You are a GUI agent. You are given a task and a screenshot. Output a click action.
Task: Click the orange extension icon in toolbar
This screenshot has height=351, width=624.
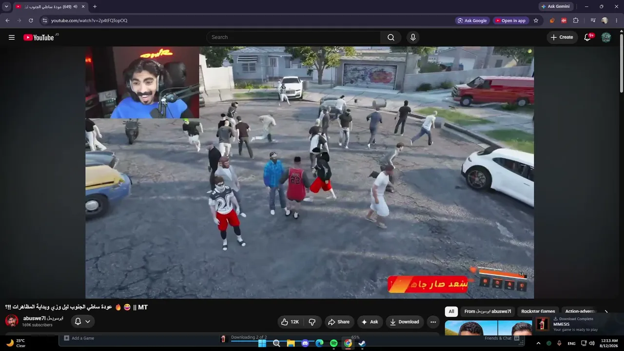pos(552,20)
